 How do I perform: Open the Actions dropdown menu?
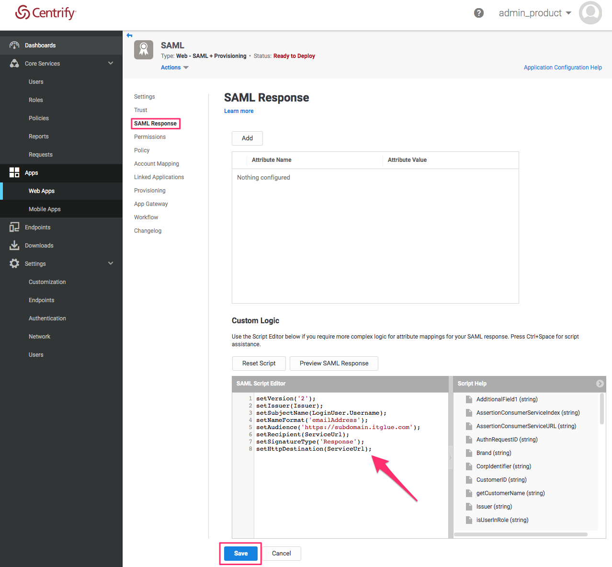(174, 68)
